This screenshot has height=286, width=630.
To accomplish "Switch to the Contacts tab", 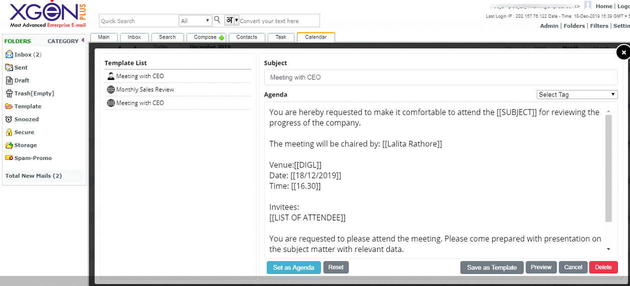I will click(x=247, y=37).
